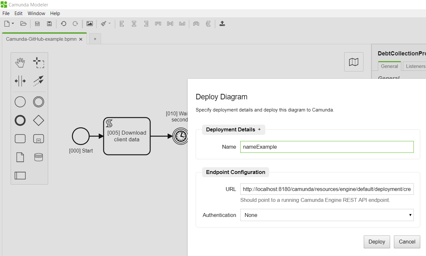Image resolution: width=426 pixels, height=256 pixels.
Task: Click the DebtCollectionPro title in properties panel
Action: coord(402,54)
